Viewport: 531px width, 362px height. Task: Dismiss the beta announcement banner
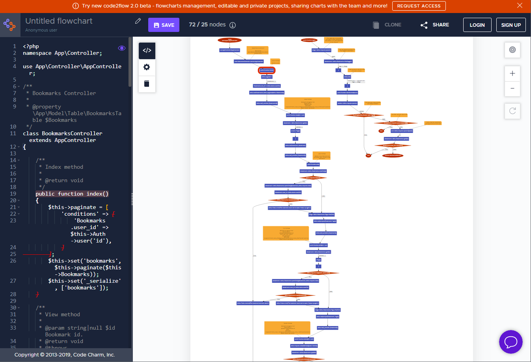coord(520,6)
